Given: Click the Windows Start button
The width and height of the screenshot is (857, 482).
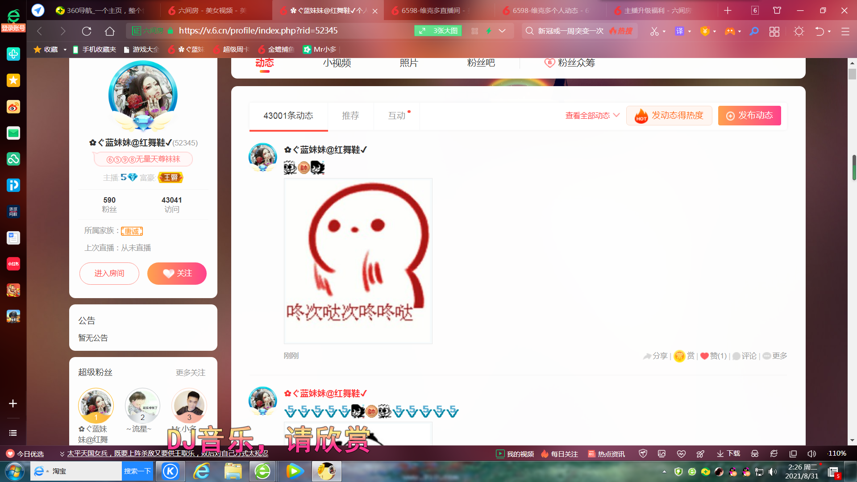Looking at the screenshot, I should pyautogui.click(x=15, y=471).
